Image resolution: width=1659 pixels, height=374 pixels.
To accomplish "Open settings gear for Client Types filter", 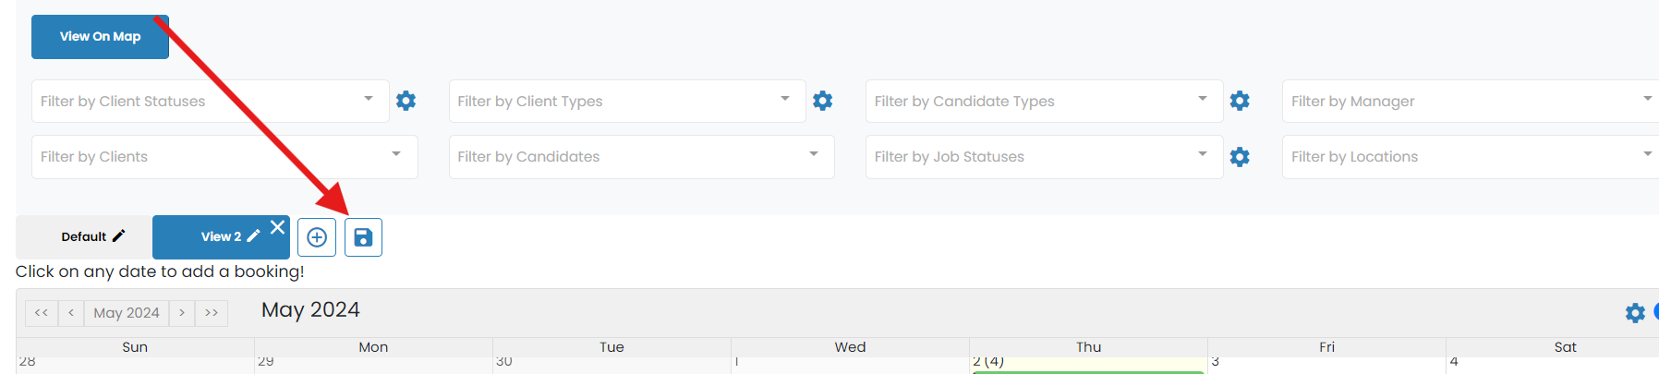I will pos(823,101).
